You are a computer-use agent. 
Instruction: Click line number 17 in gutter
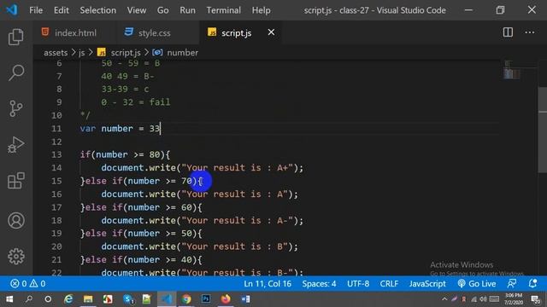tap(56, 207)
